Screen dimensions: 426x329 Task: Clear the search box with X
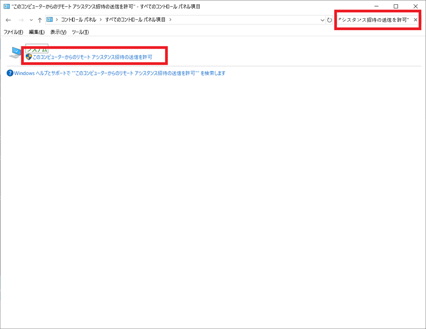[x=416, y=20]
